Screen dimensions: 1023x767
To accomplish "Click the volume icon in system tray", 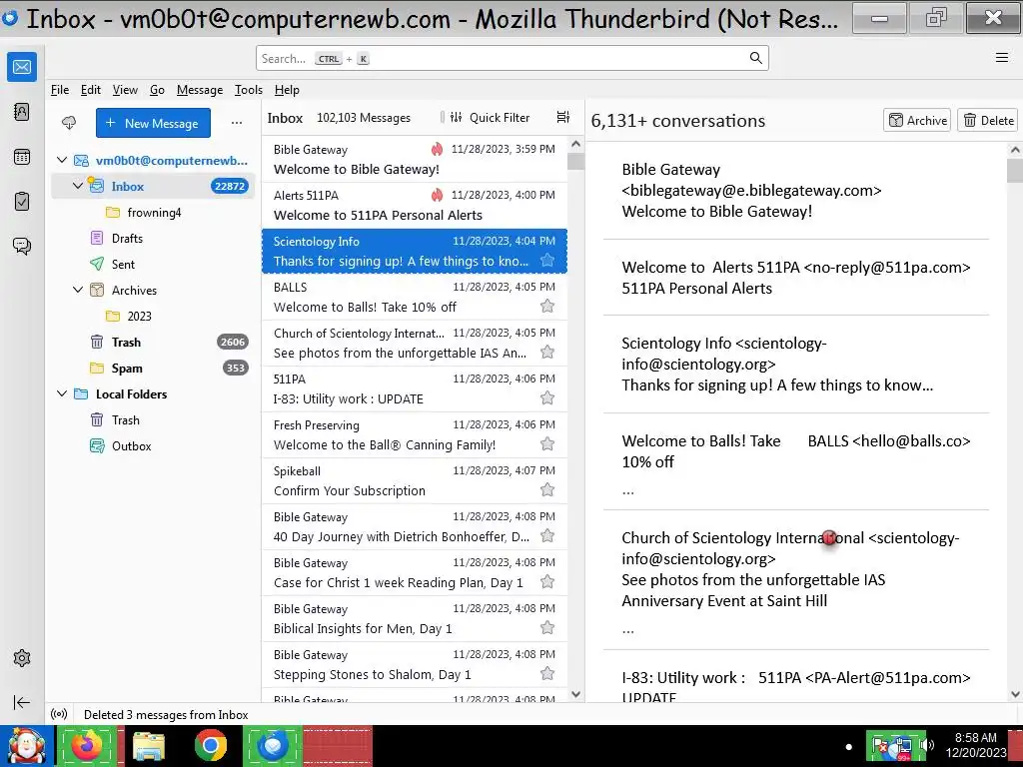I will (928, 745).
